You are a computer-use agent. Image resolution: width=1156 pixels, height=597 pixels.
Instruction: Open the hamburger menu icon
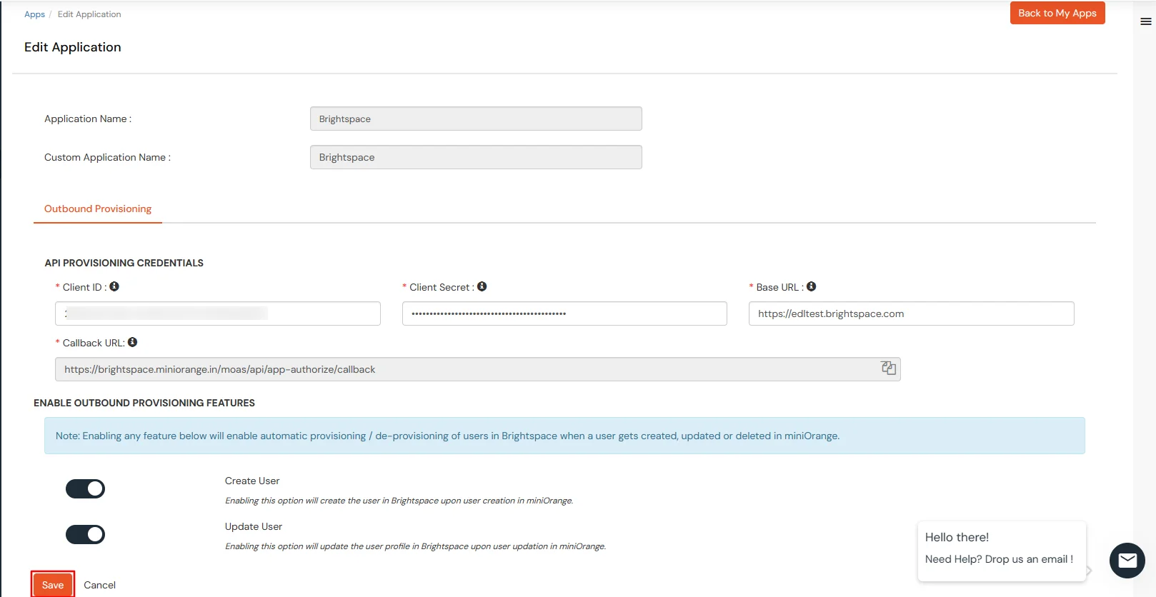click(1145, 21)
